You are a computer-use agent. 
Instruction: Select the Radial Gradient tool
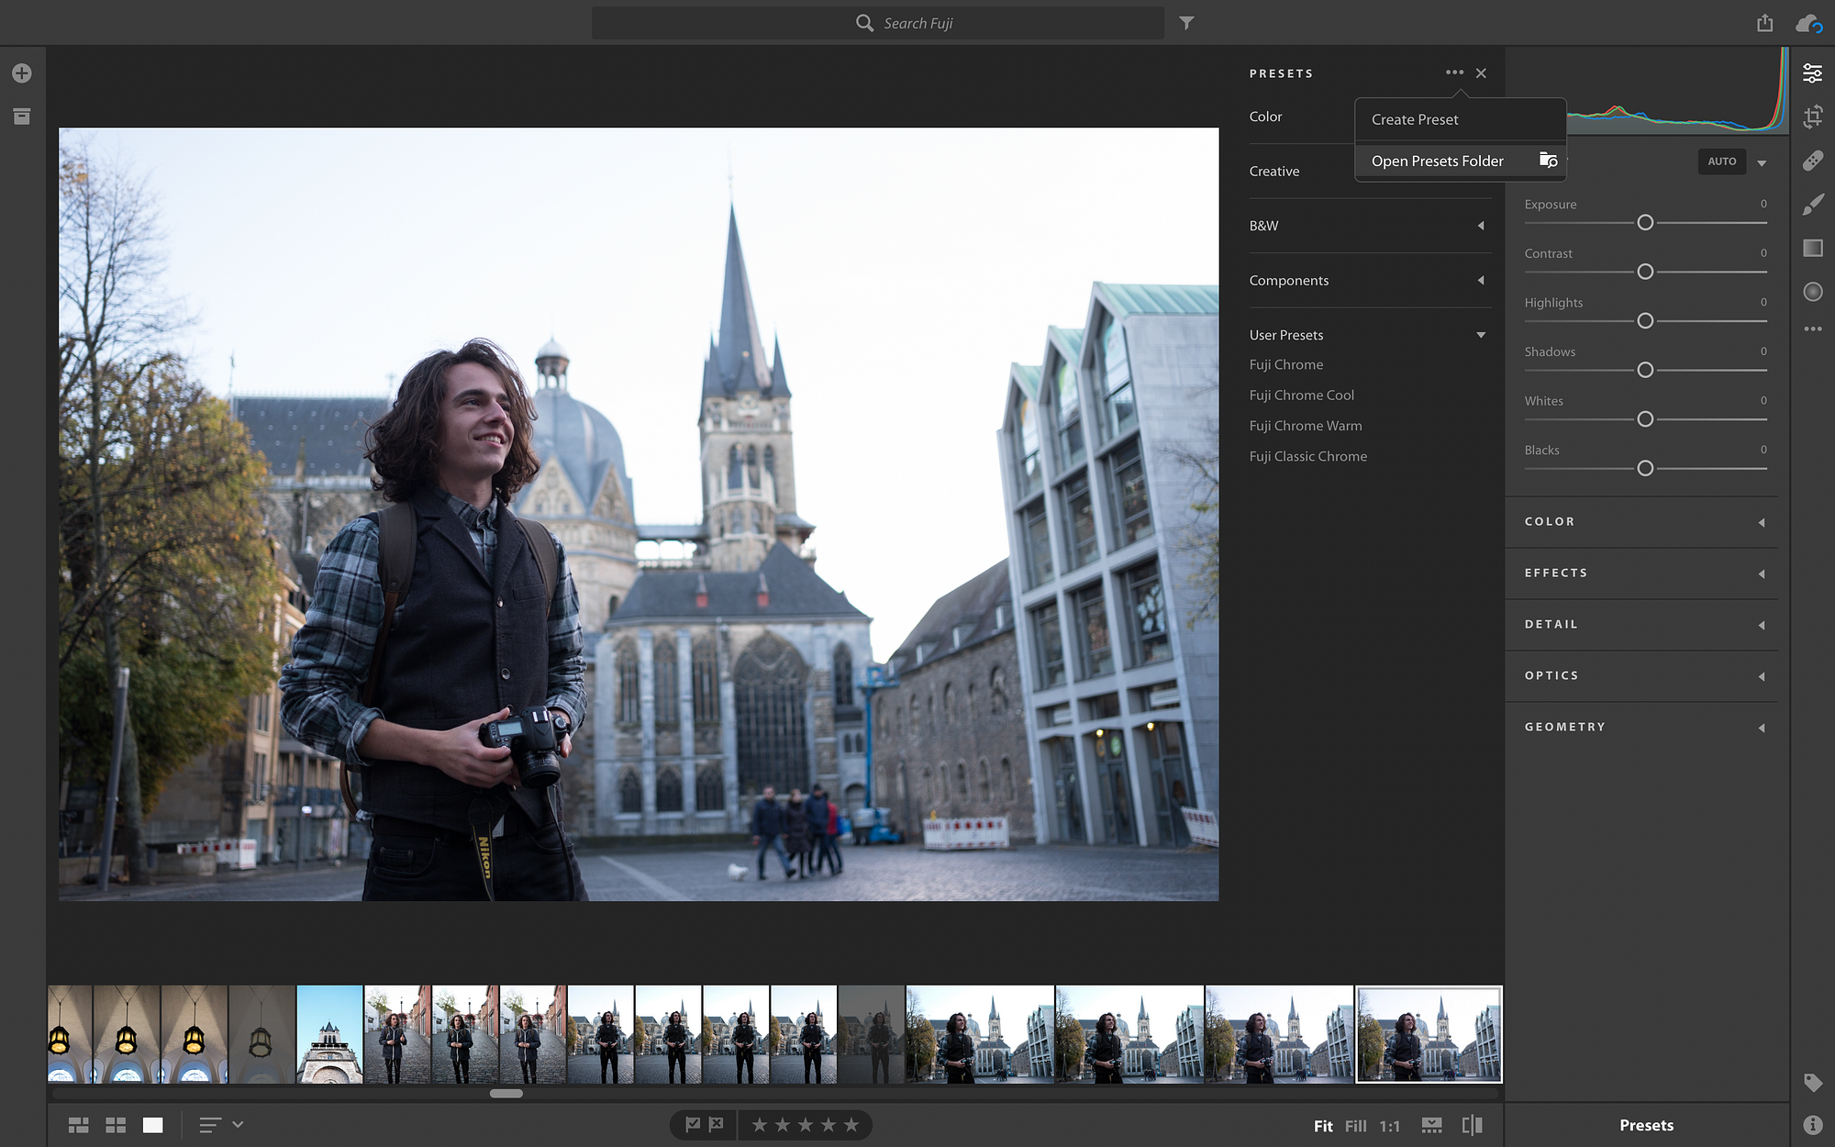[x=1813, y=292]
